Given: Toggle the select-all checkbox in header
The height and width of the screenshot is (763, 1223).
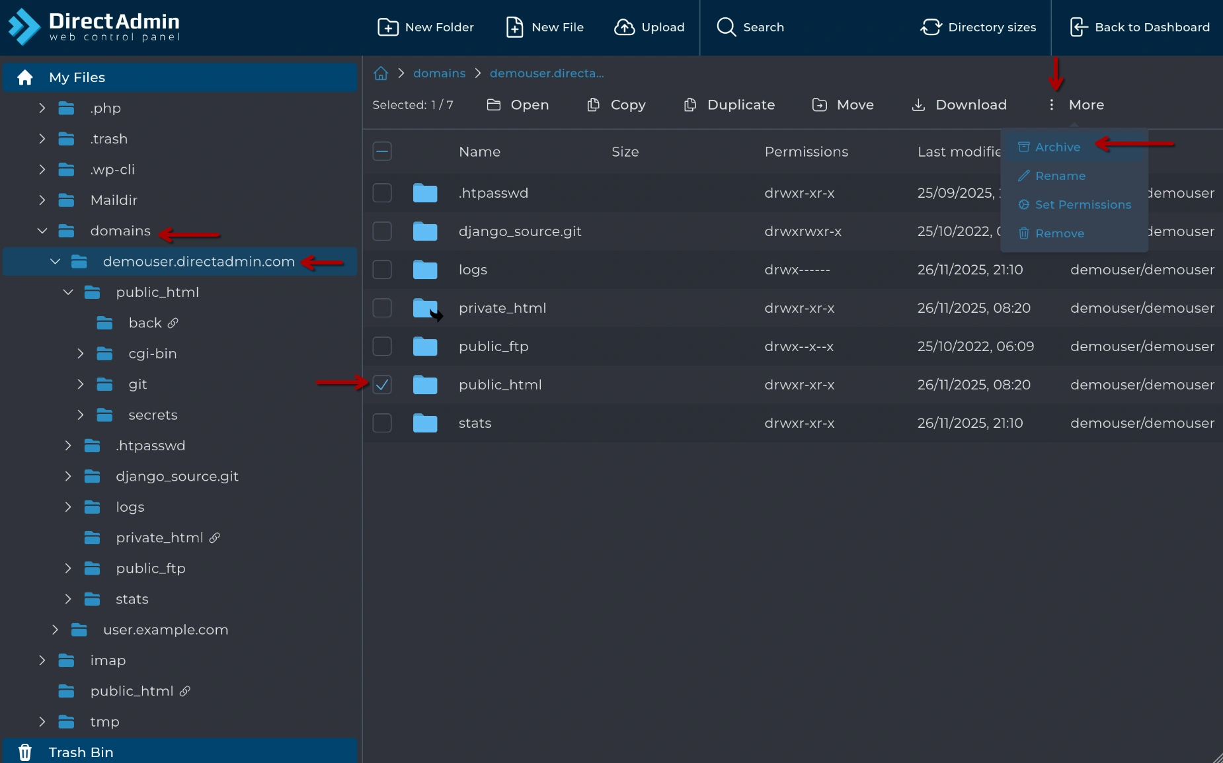Looking at the screenshot, I should [x=382, y=152].
